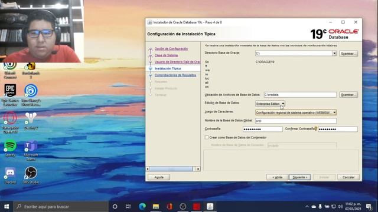Click the Cancelar button
Image resolution: width=378 pixels, height=212 pixels.
point(348,177)
